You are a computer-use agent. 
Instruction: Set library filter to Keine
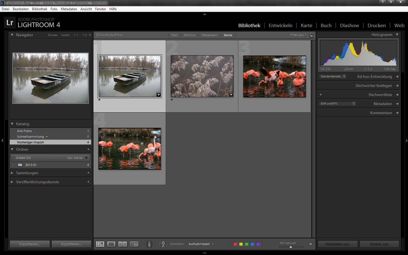click(x=228, y=35)
